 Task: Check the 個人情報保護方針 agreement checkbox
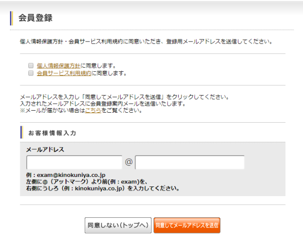31,66
